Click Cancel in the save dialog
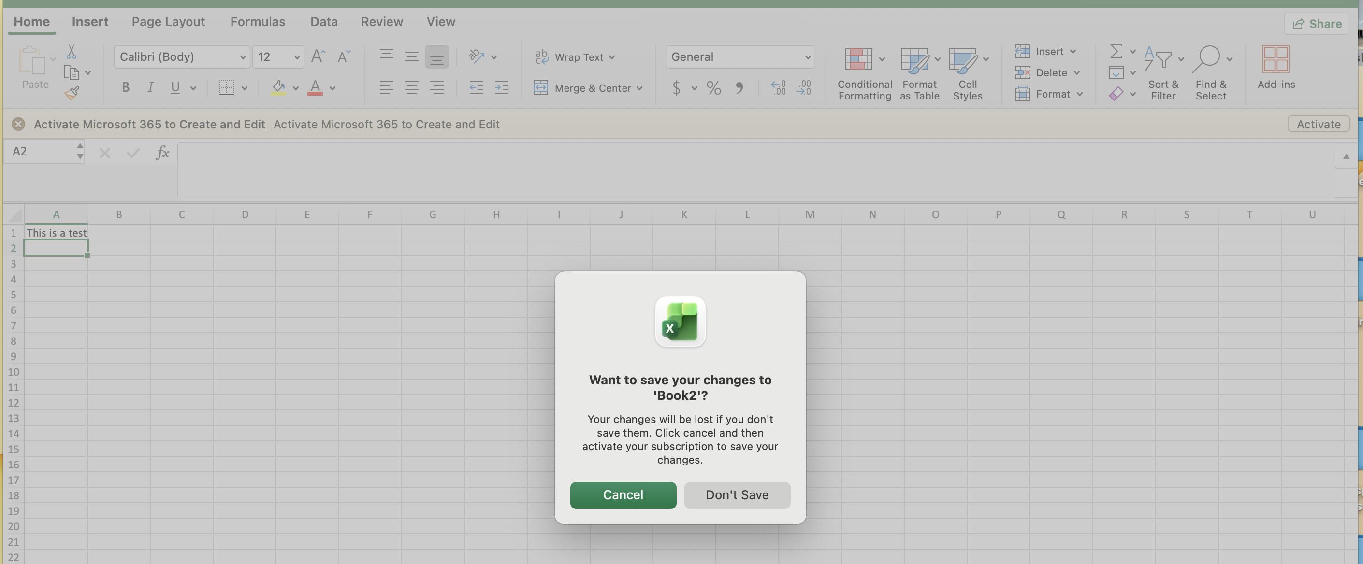This screenshot has width=1363, height=564. pyautogui.click(x=623, y=495)
